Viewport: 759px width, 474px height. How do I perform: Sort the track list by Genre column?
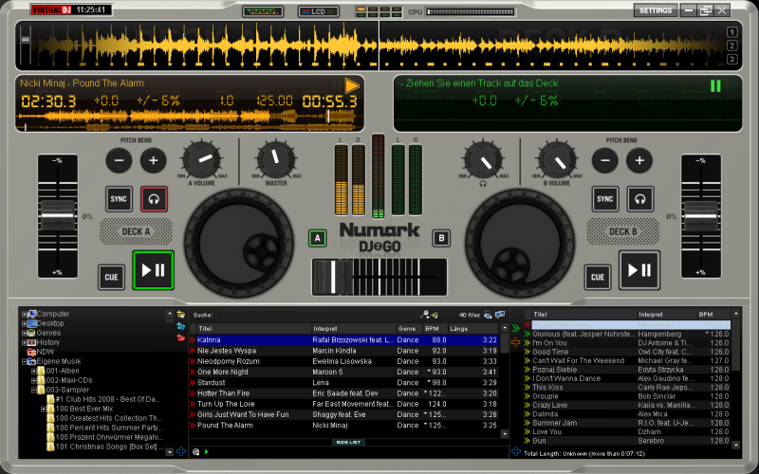(x=410, y=328)
